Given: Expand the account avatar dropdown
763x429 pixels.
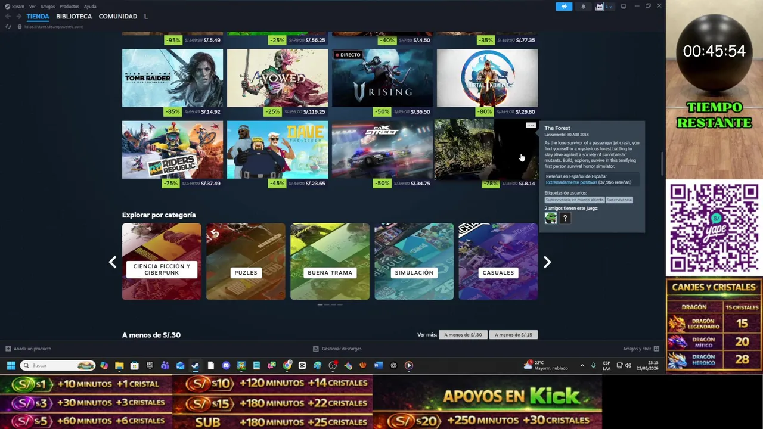Looking at the screenshot, I should 604,7.
